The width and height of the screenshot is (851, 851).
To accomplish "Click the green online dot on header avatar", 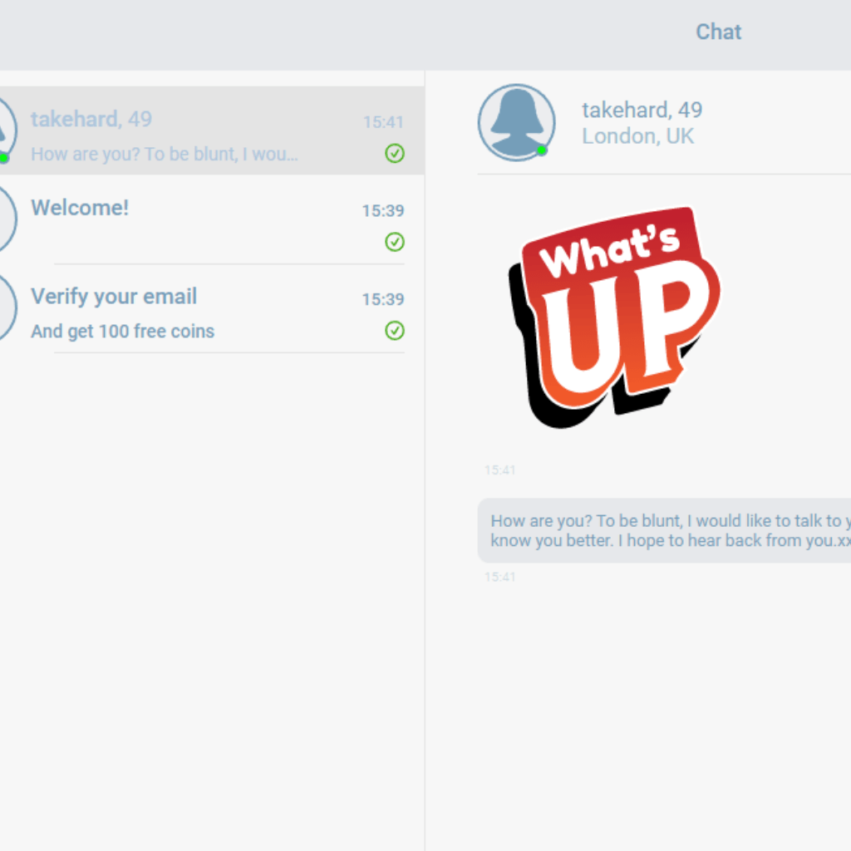I will click(x=541, y=150).
